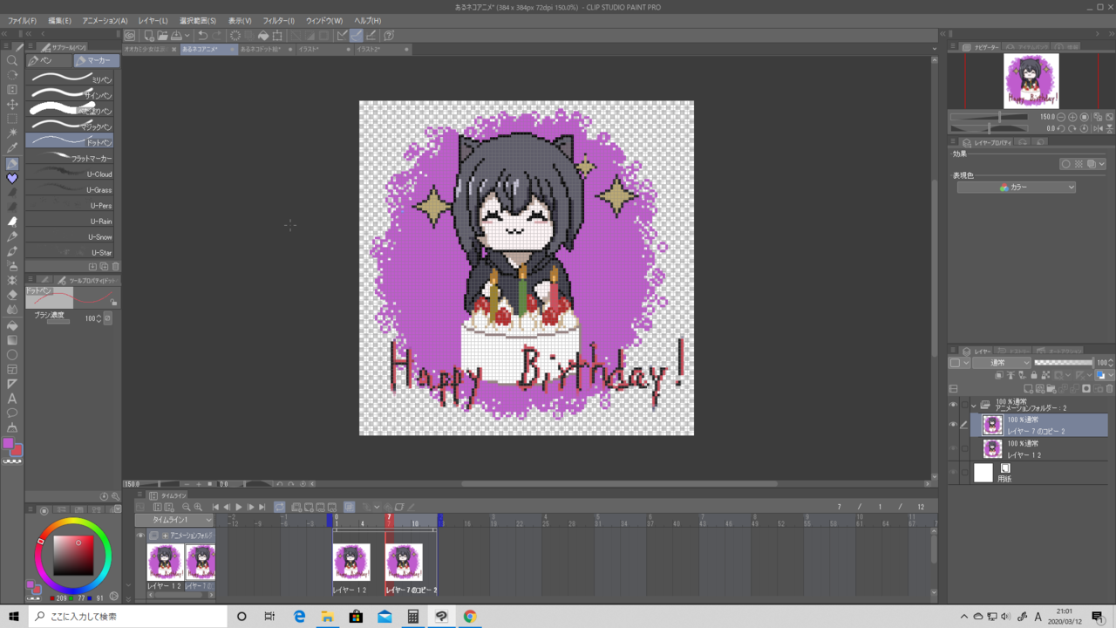Open the save icon dropdown arrow

pyautogui.click(x=187, y=36)
